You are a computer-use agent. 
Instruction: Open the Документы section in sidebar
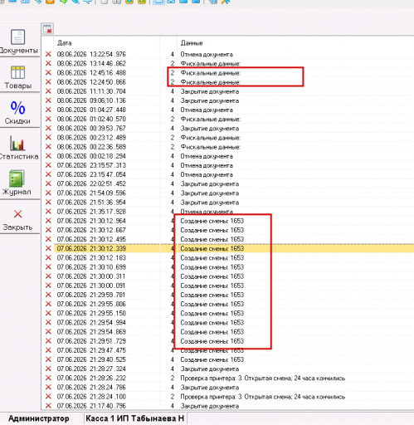18,42
